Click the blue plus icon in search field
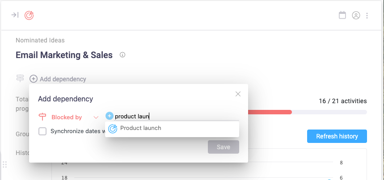Viewport: 384px width, 180px height. point(110,116)
